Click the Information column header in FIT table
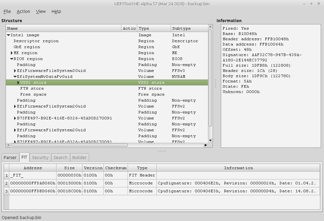Screen dimensions: 324x221 pyautogui.click(x=238, y=168)
